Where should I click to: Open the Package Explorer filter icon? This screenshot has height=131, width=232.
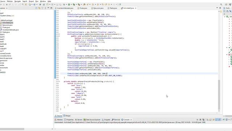42,8
